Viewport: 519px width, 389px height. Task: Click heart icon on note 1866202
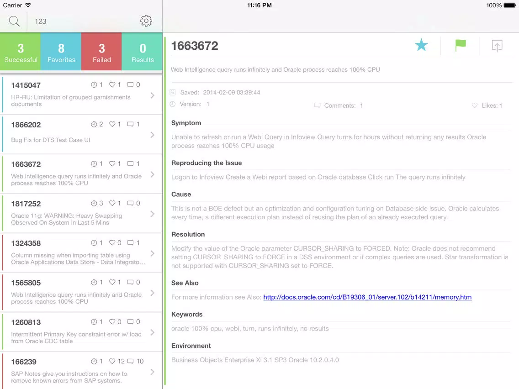[112, 124]
